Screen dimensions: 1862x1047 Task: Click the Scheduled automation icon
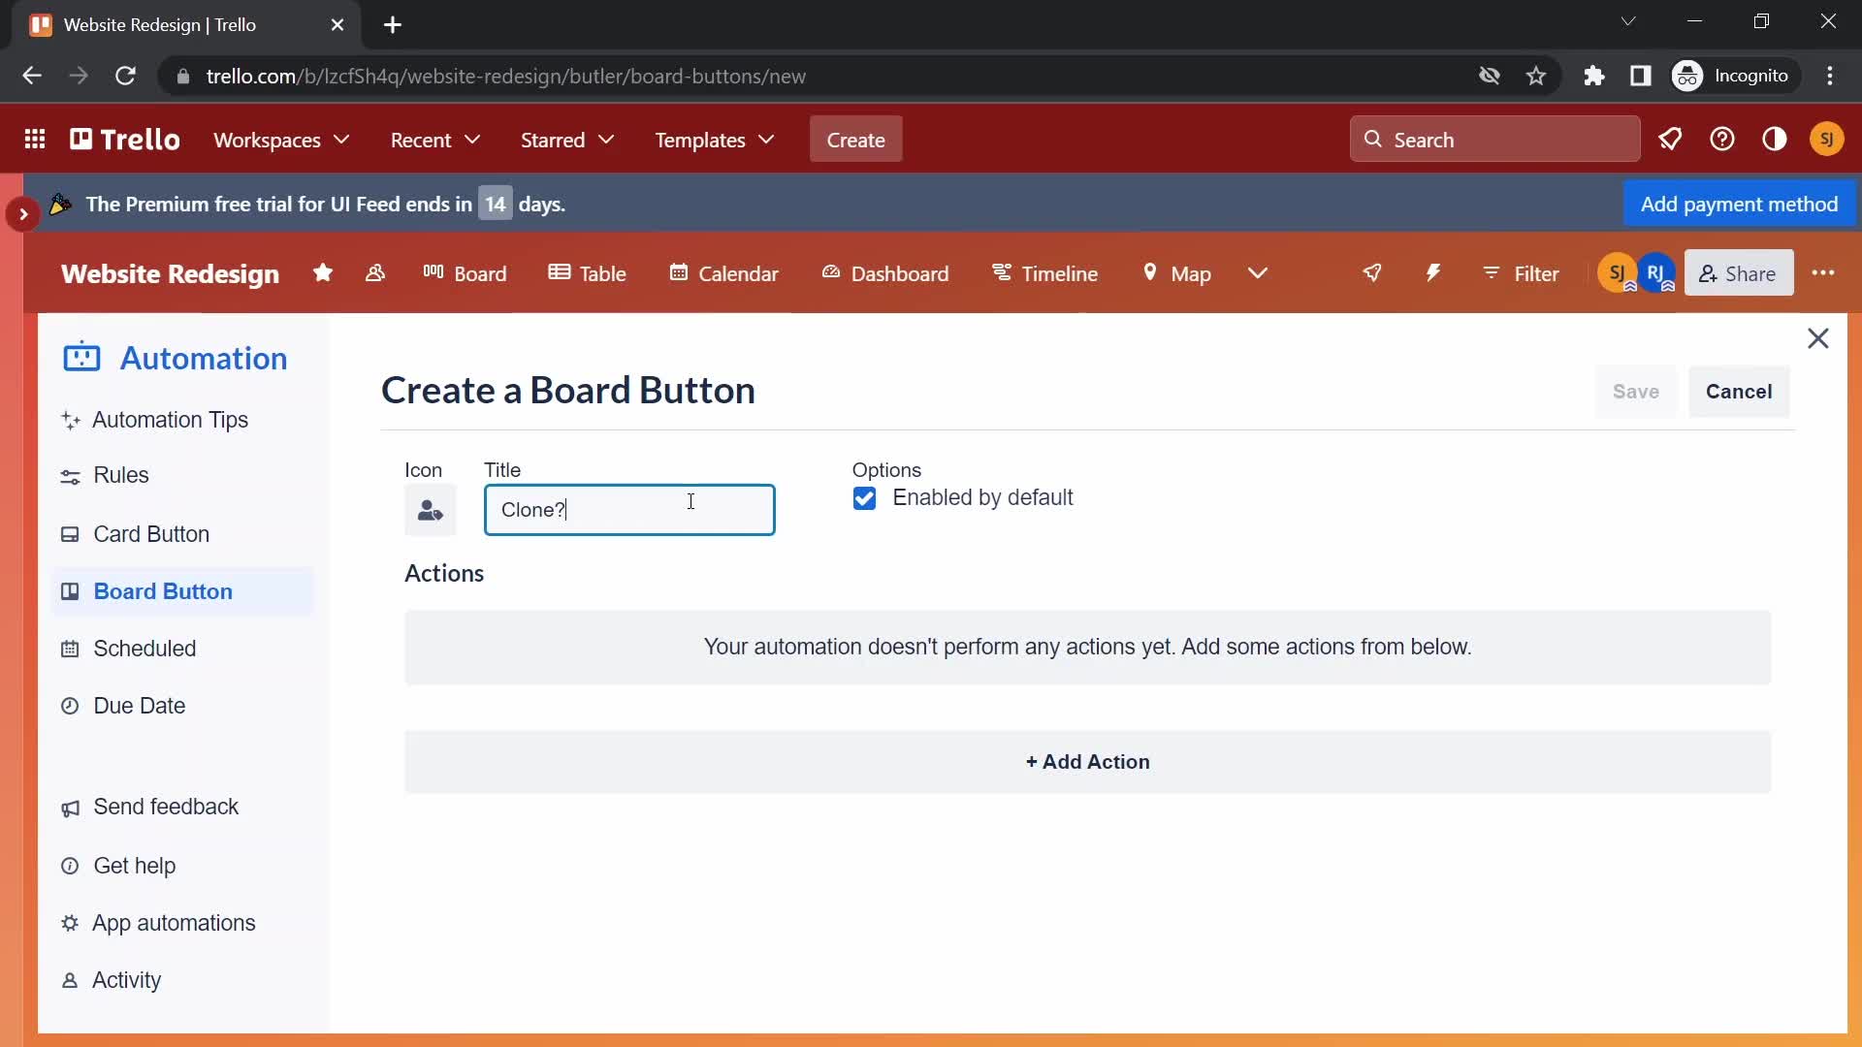coord(73,649)
